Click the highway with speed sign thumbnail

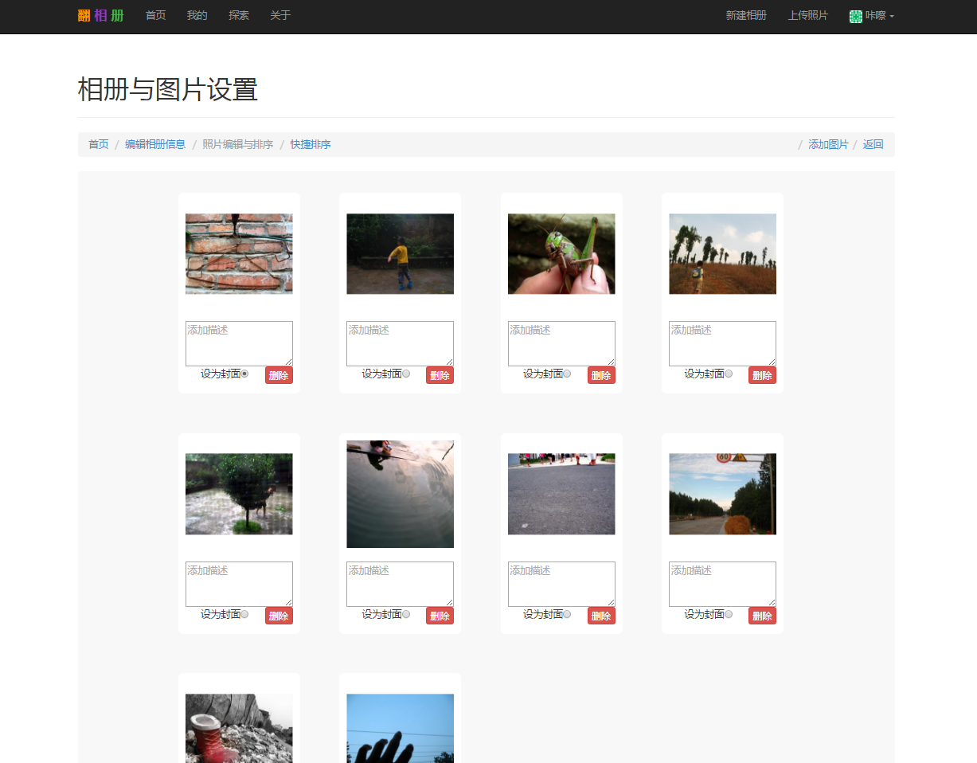coord(722,494)
